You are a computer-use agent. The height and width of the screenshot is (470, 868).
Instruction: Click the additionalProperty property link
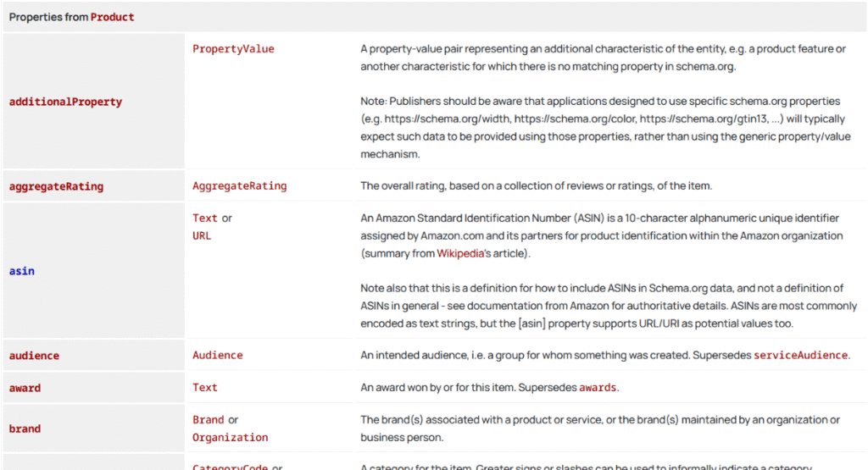tap(65, 102)
